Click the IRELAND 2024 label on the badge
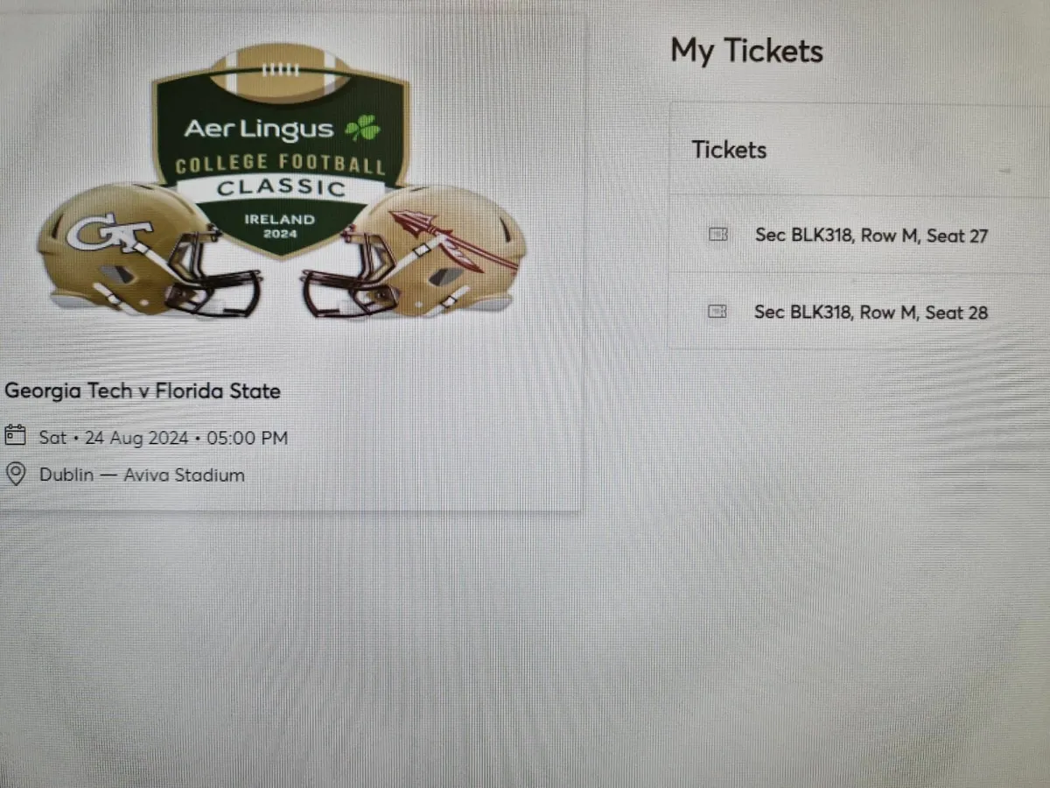Viewport: 1050px width, 788px height. coord(280,226)
